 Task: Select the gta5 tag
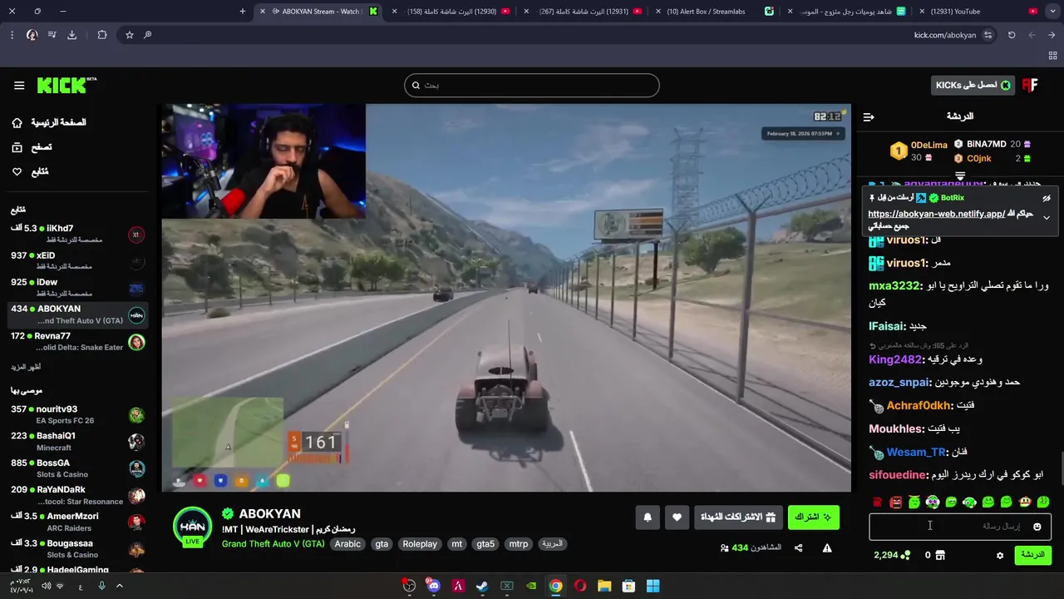tap(485, 544)
